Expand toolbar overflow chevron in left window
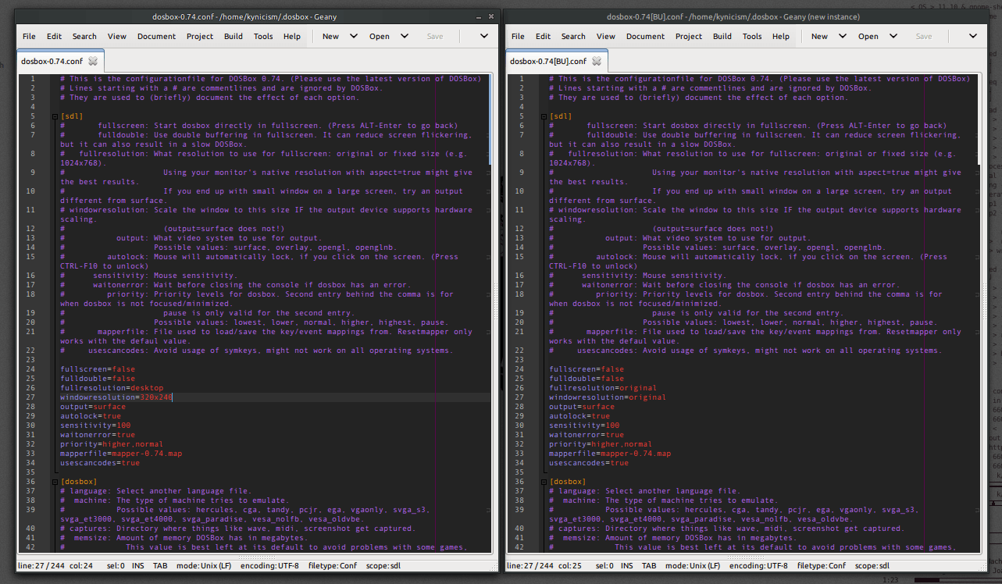This screenshot has height=584, width=1002. 484,36
